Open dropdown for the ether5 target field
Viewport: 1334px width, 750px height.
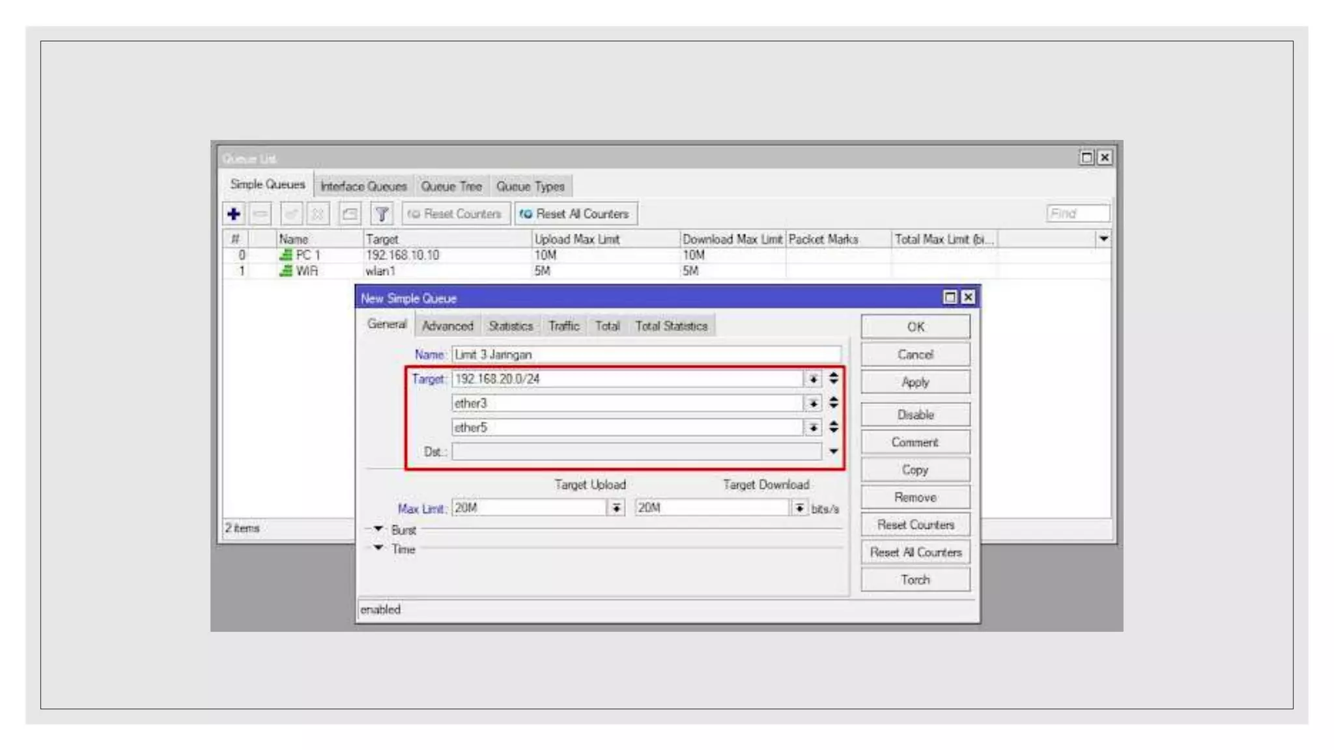click(x=812, y=428)
